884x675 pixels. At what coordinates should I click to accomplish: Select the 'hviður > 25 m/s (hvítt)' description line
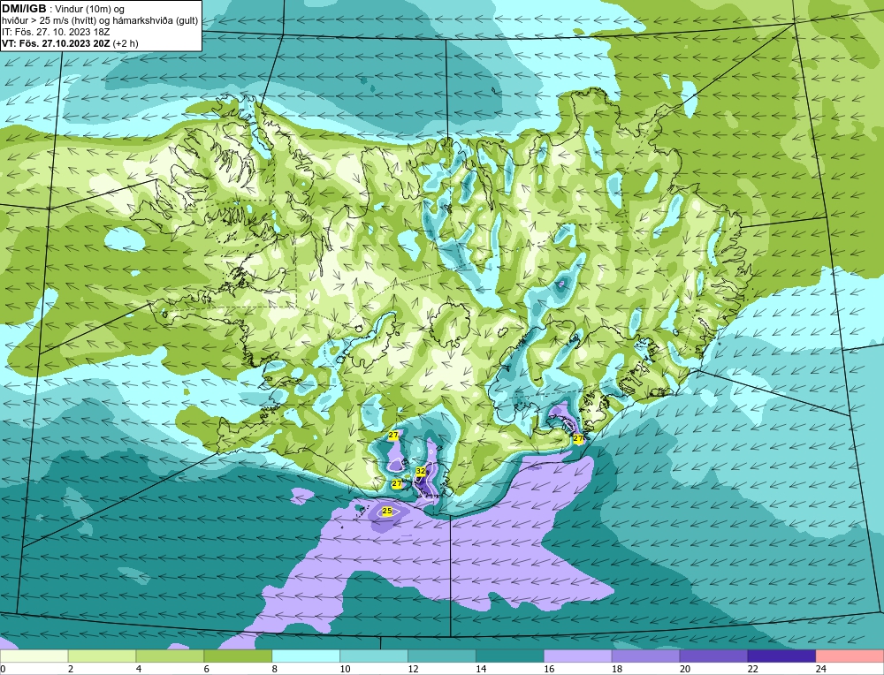tap(100, 21)
